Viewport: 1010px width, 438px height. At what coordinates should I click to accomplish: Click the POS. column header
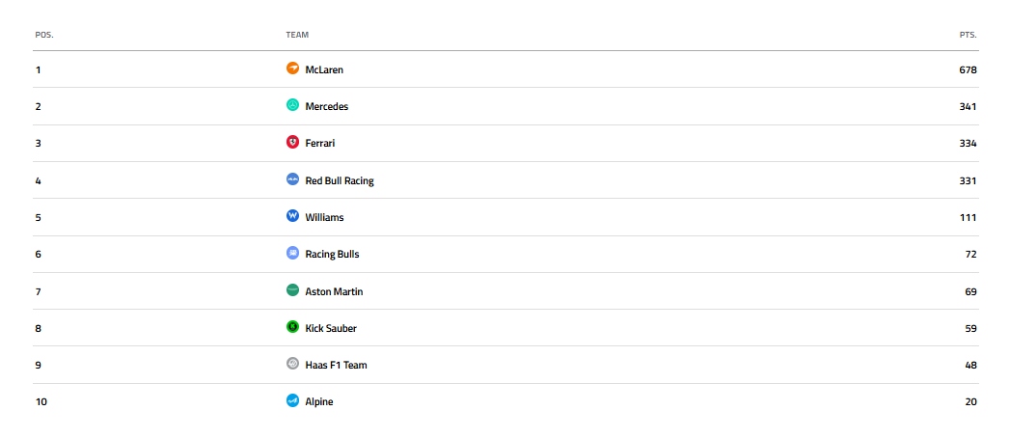(44, 35)
